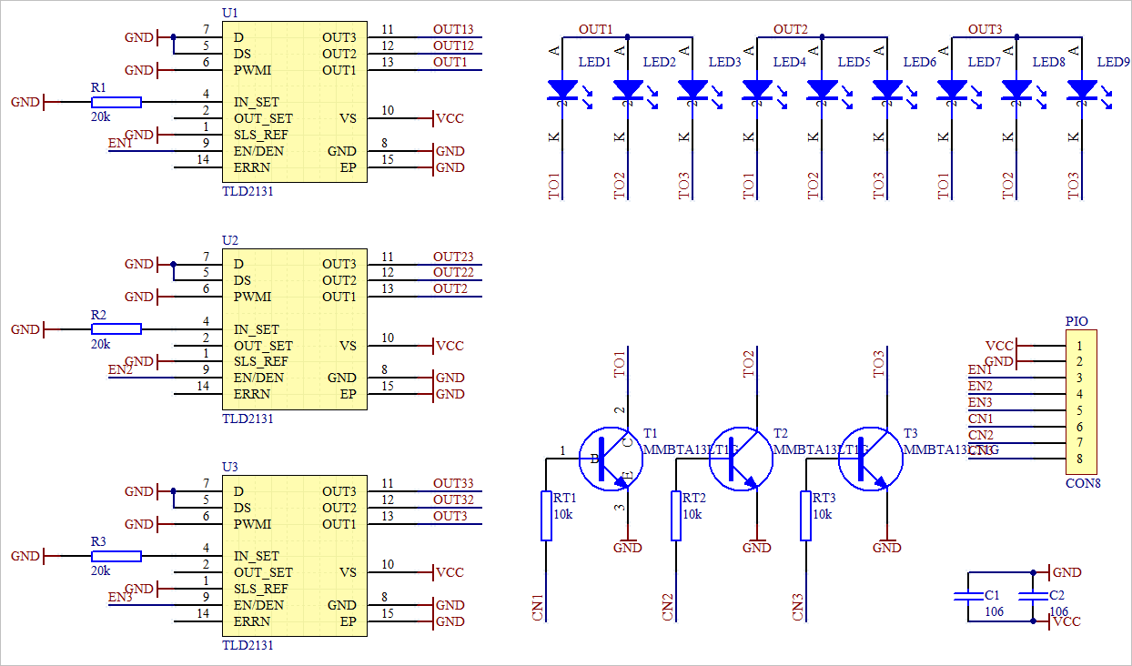Select capacitor C1 symbol
This screenshot has height=666, width=1132.
coord(968,597)
